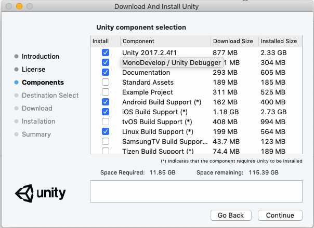314x228 pixels.
Task: Click the yellow minimize window button
Action: pyautogui.click(x=19, y=6)
